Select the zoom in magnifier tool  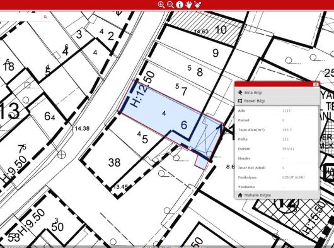coord(161,4)
